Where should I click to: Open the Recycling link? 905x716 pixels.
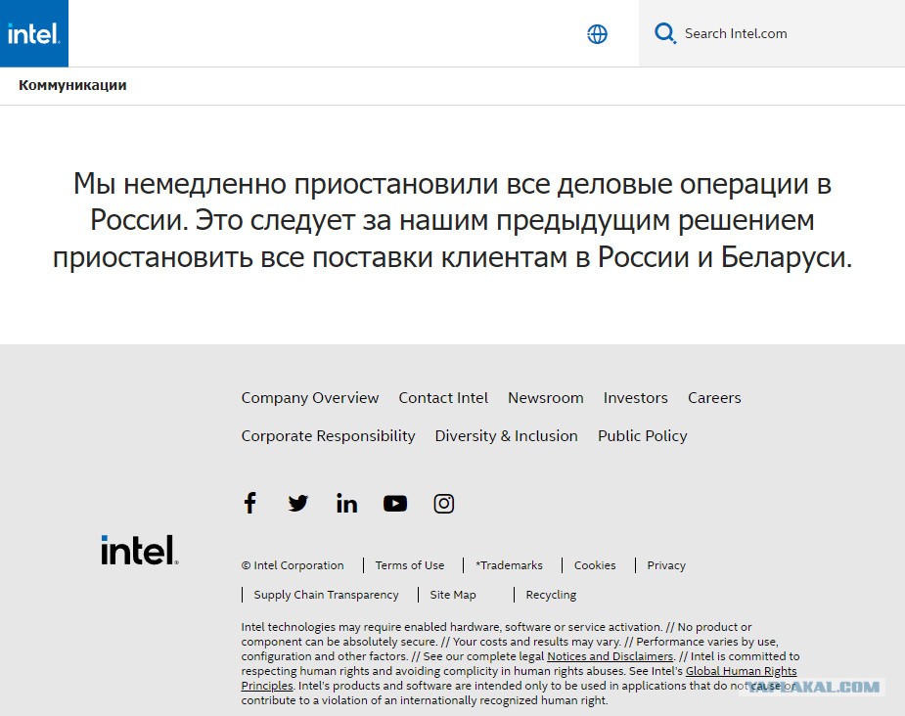(551, 595)
